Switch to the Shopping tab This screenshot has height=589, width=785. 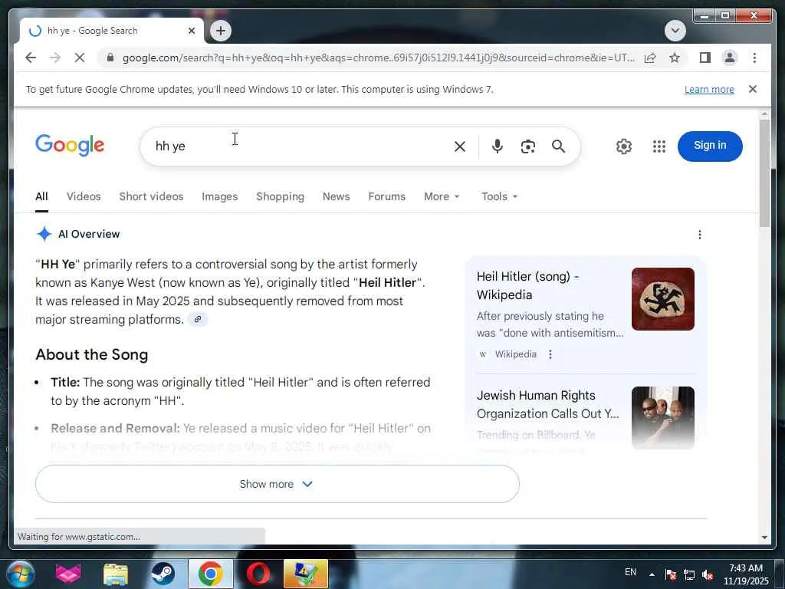280,197
